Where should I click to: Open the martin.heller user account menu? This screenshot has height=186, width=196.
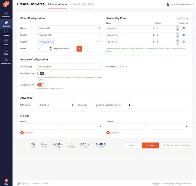[x=180, y=4]
